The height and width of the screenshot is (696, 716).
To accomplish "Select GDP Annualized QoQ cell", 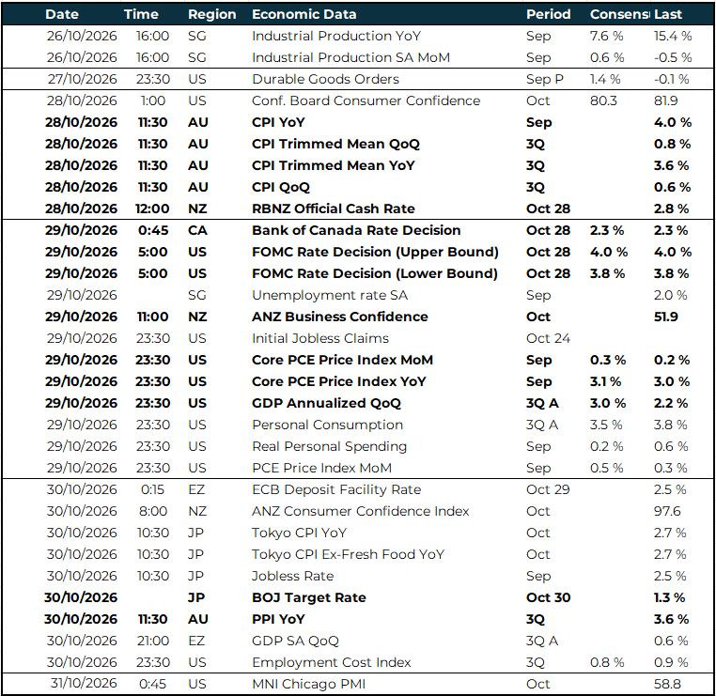I will tap(326, 404).
